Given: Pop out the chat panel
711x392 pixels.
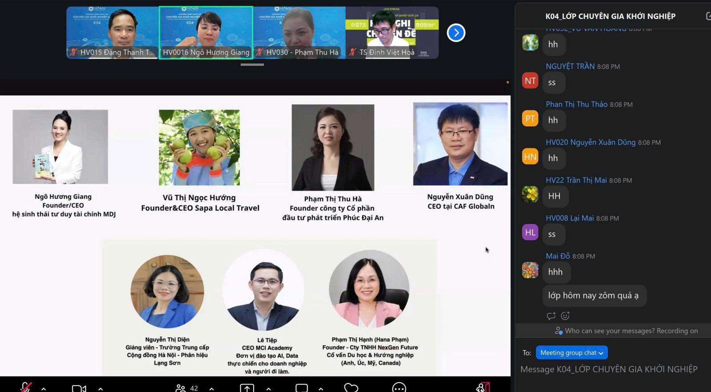Looking at the screenshot, I should coord(708,16).
